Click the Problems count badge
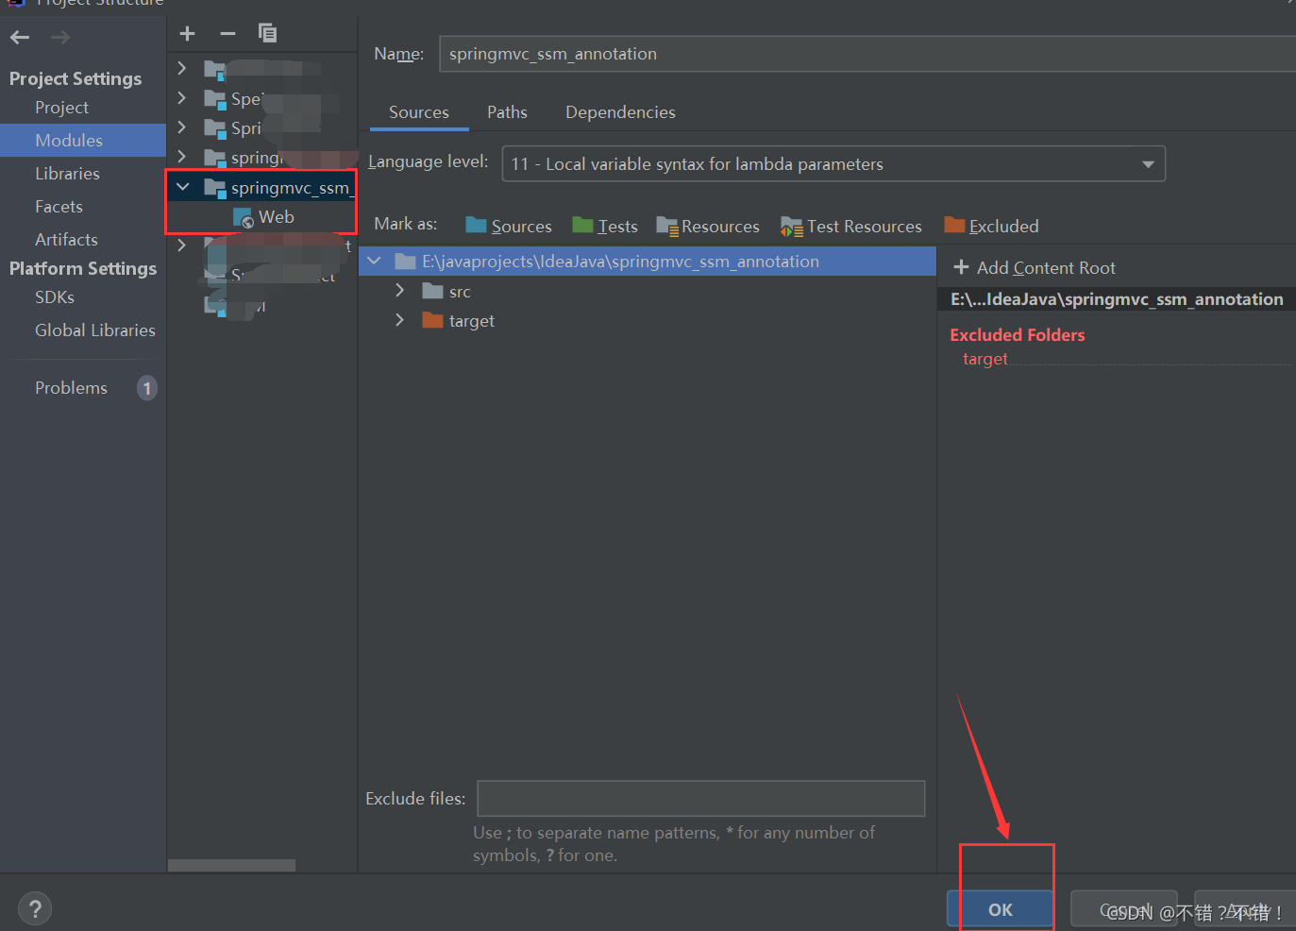 click(x=147, y=388)
